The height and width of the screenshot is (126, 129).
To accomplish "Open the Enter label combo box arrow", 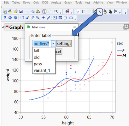I will (x=53, y=44).
